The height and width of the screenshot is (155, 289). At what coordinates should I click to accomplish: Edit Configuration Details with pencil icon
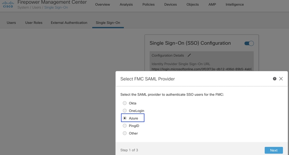pyautogui.click(x=189, y=55)
